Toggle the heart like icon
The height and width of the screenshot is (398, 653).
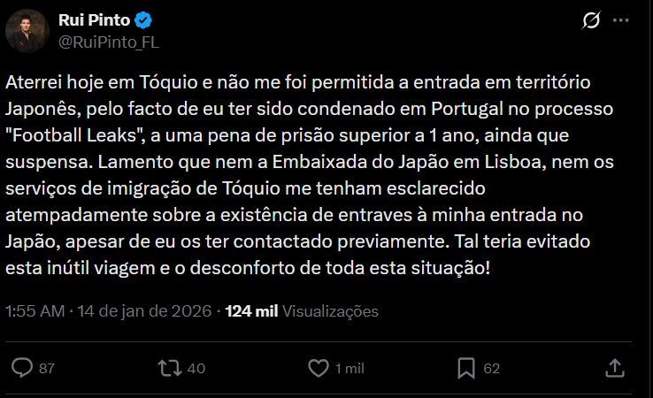pos(318,368)
